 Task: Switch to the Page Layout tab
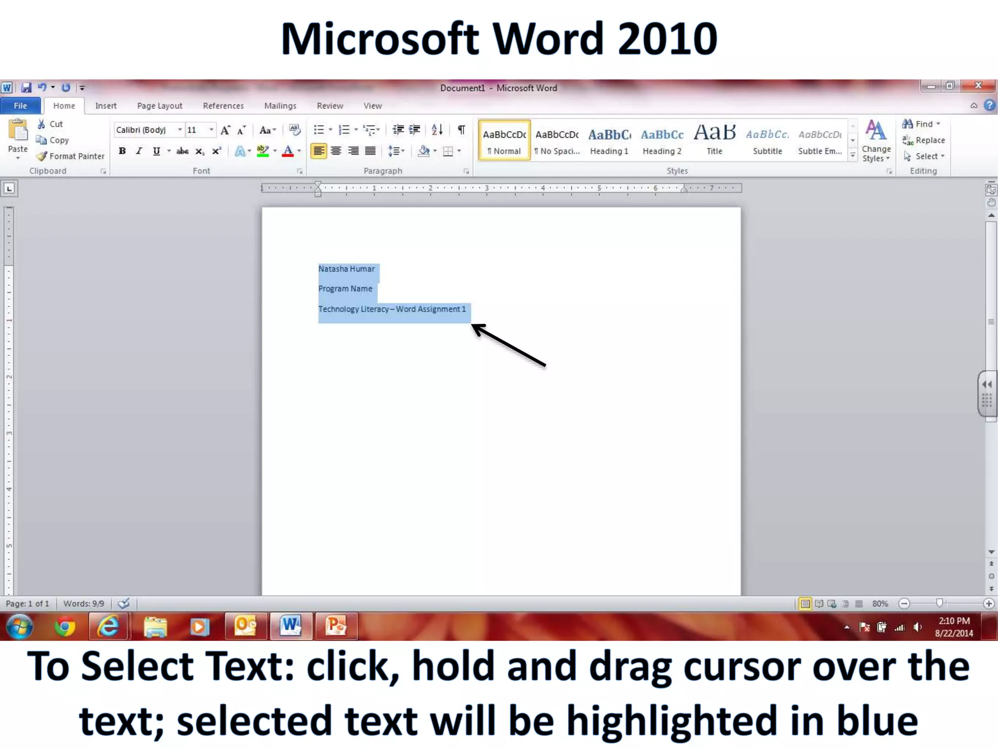(160, 106)
